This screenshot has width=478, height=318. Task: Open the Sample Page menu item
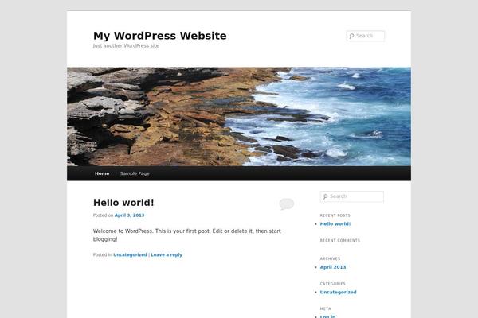coord(135,173)
